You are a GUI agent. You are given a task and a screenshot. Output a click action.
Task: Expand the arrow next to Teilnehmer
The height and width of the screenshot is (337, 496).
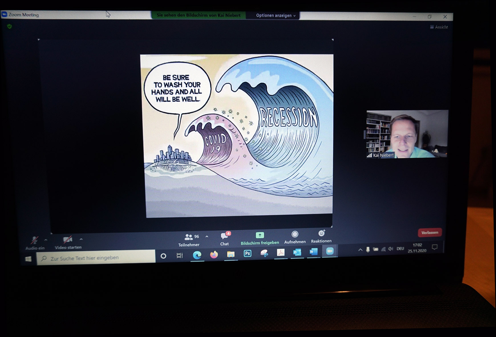click(x=207, y=237)
